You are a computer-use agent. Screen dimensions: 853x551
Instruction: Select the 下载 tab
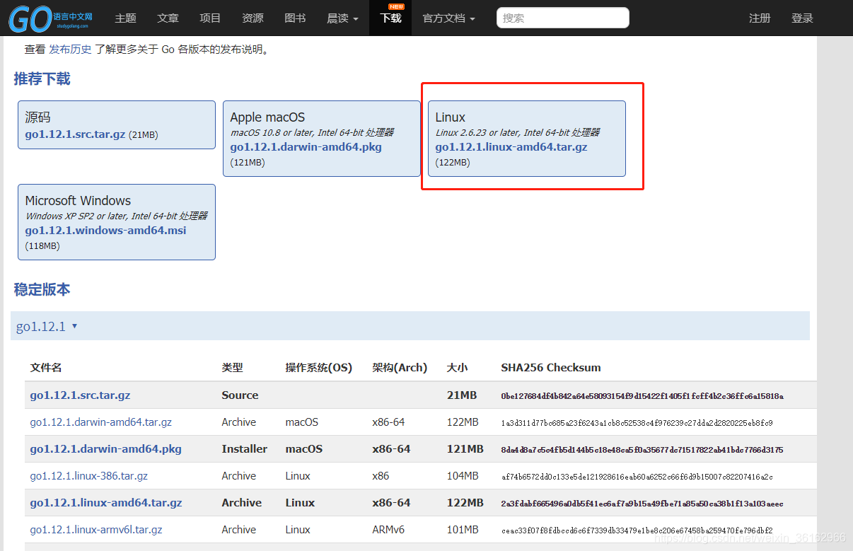(390, 18)
